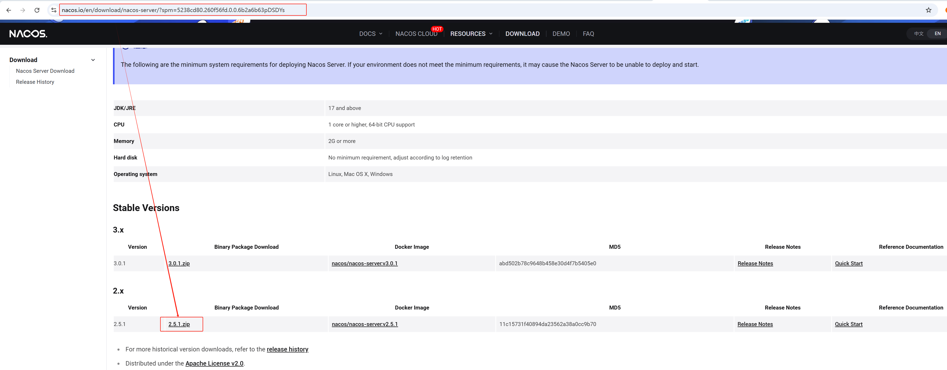947x370 pixels.
Task: Click the Stable Versions heading
Action: tap(146, 208)
